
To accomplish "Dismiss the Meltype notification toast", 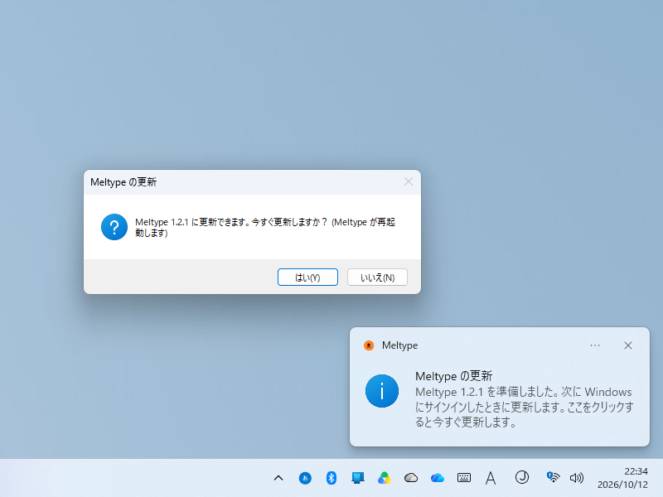I will [628, 345].
